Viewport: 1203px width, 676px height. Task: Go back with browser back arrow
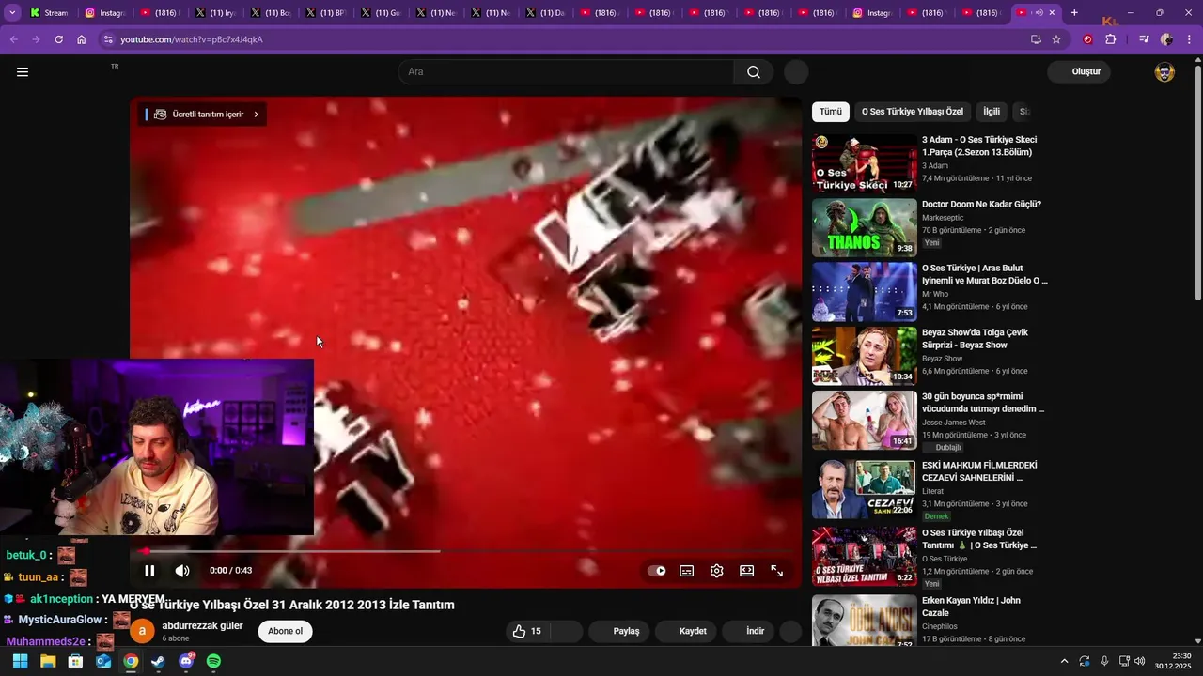(x=13, y=39)
